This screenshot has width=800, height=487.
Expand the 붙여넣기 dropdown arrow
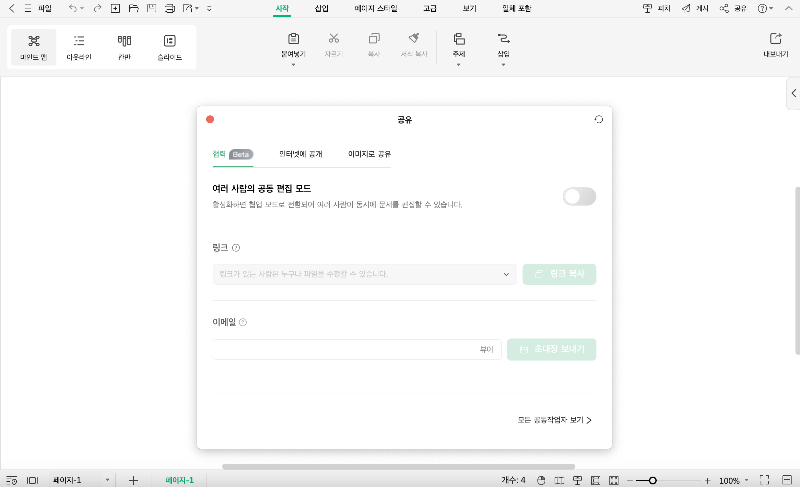(293, 65)
